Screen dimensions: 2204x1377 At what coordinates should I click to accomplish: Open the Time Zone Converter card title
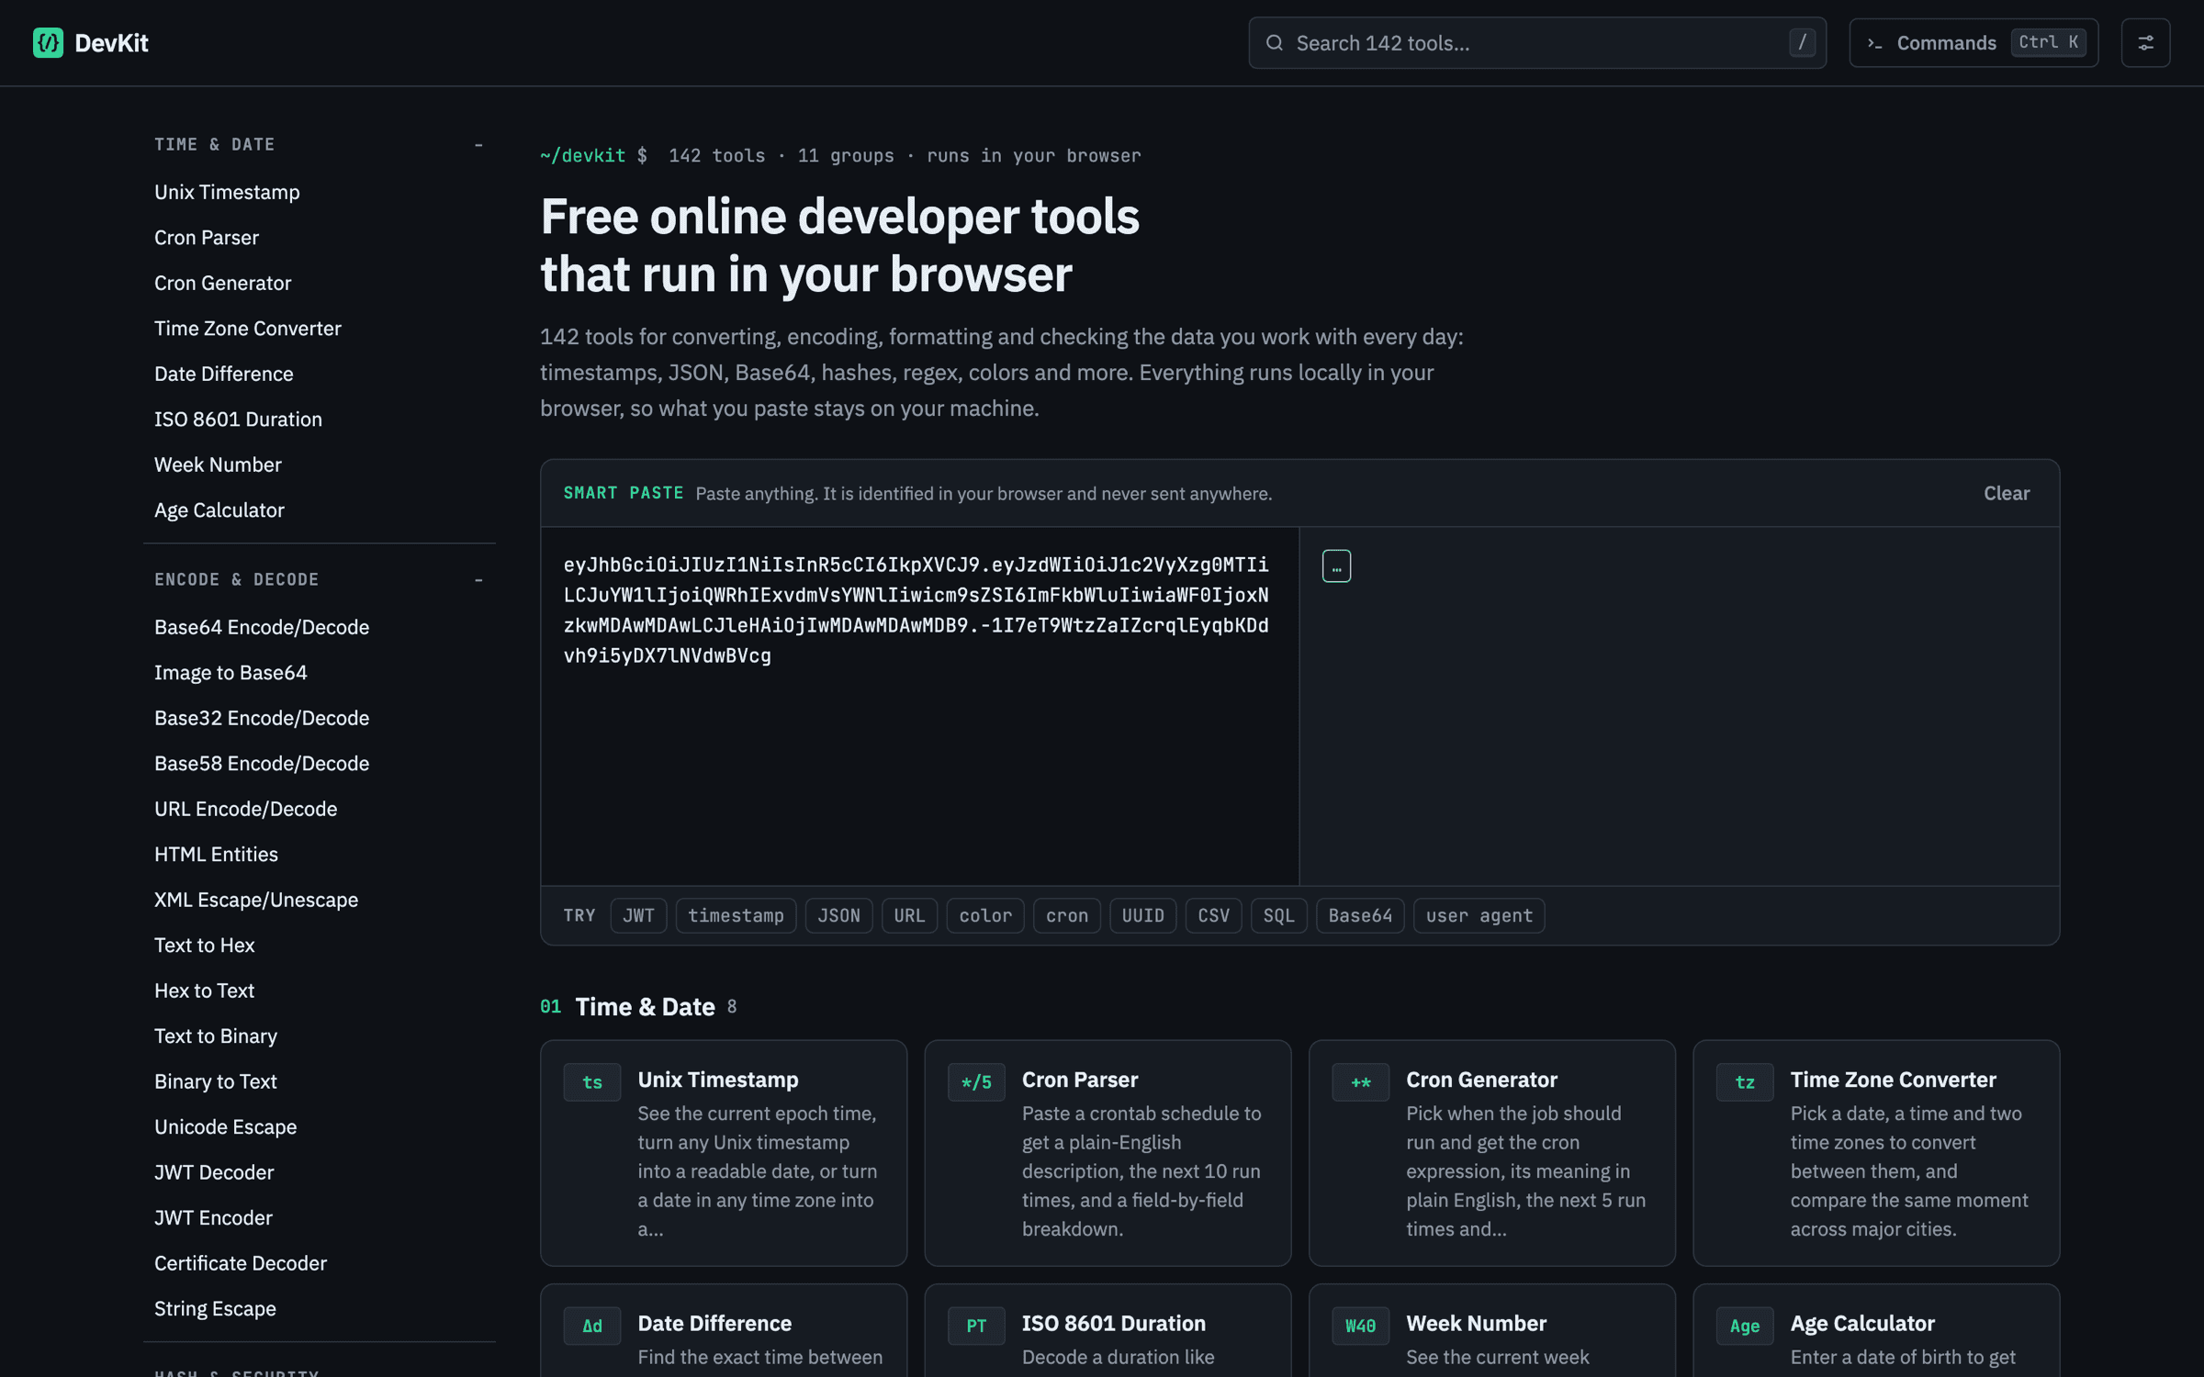(x=1893, y=1080)
